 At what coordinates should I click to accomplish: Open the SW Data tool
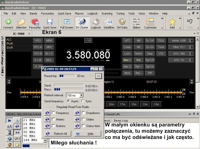[x=122, y=23]
